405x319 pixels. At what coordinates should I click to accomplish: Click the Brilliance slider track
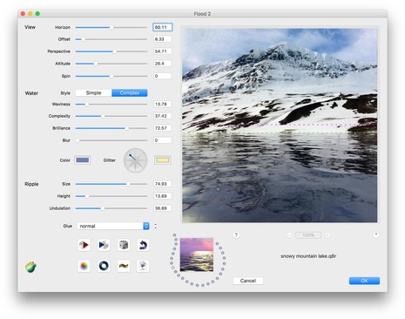click(x=111, y=128)
